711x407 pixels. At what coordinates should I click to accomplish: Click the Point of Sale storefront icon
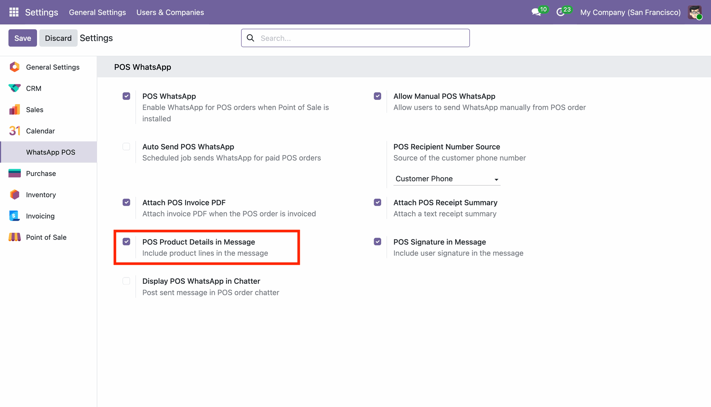(x=14, y=237)
